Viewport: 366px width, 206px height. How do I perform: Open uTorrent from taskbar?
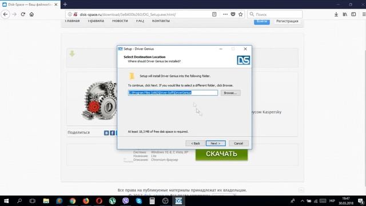(x=112, y=201)
